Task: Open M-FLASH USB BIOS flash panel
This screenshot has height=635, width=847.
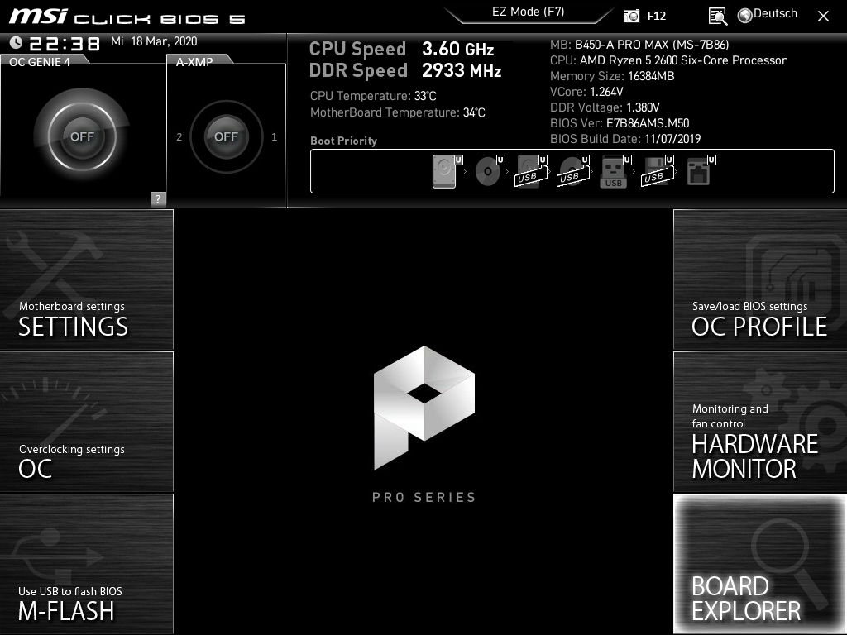Action: pos(86,564)
